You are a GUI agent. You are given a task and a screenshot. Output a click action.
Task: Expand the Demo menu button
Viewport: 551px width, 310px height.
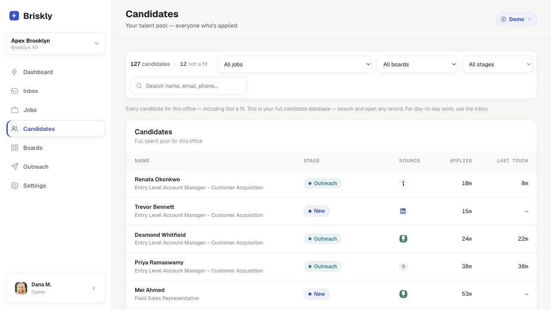516,19
